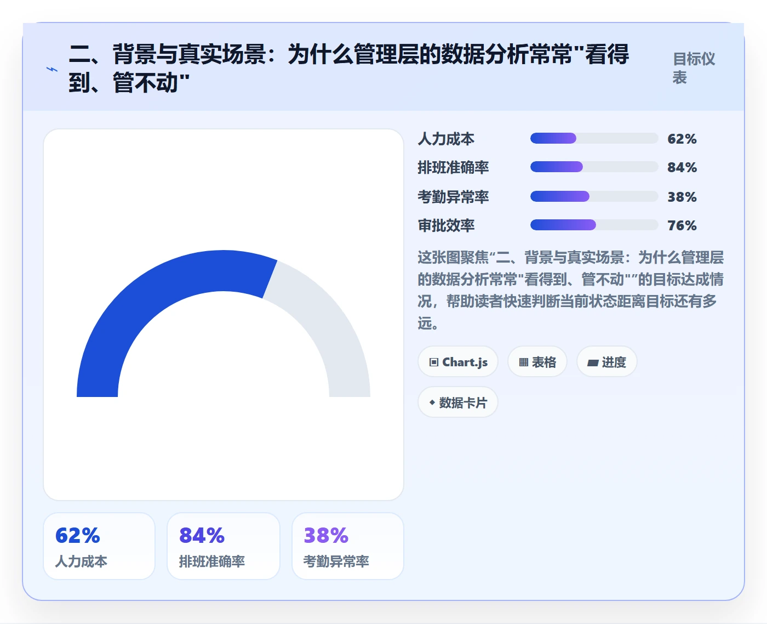Click the 76% value beside 审批效率 bar

(682, 225)
